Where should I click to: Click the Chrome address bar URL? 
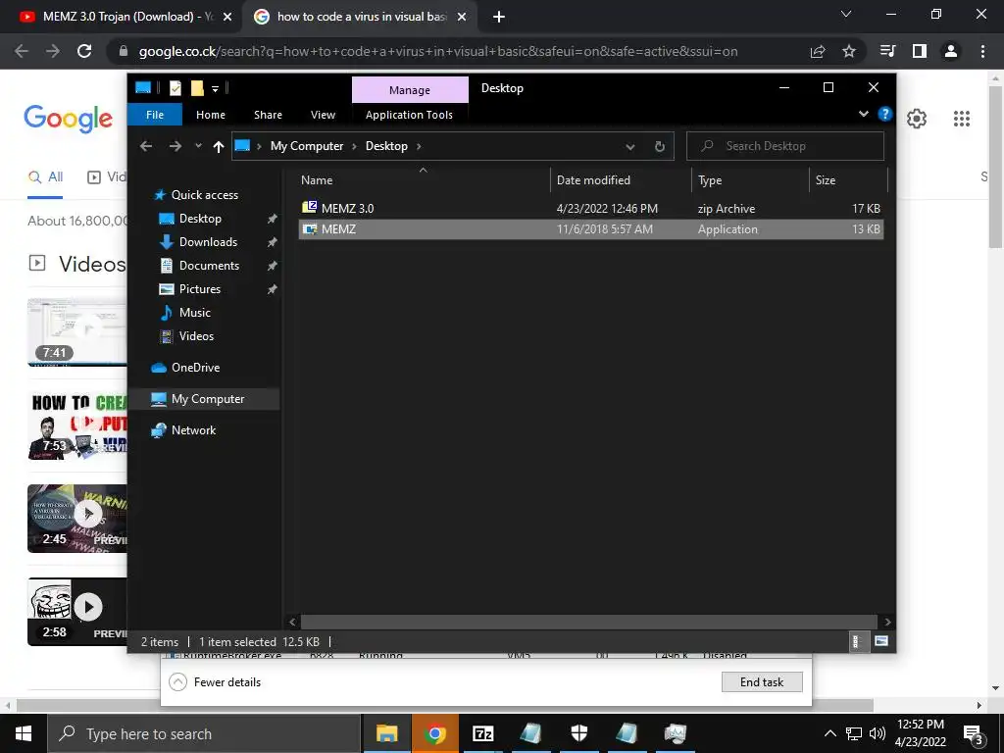[x=438, y=51]
